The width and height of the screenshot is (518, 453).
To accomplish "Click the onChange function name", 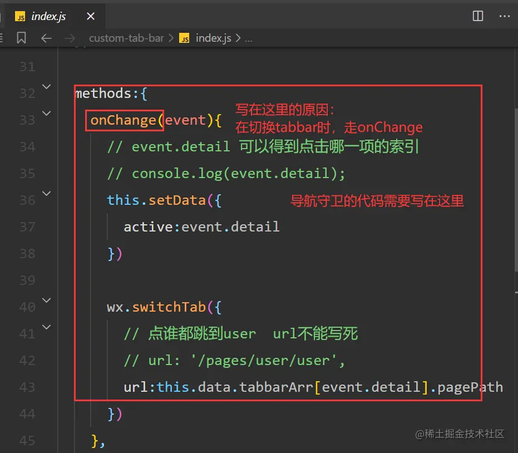I will (x=123, y=120).
